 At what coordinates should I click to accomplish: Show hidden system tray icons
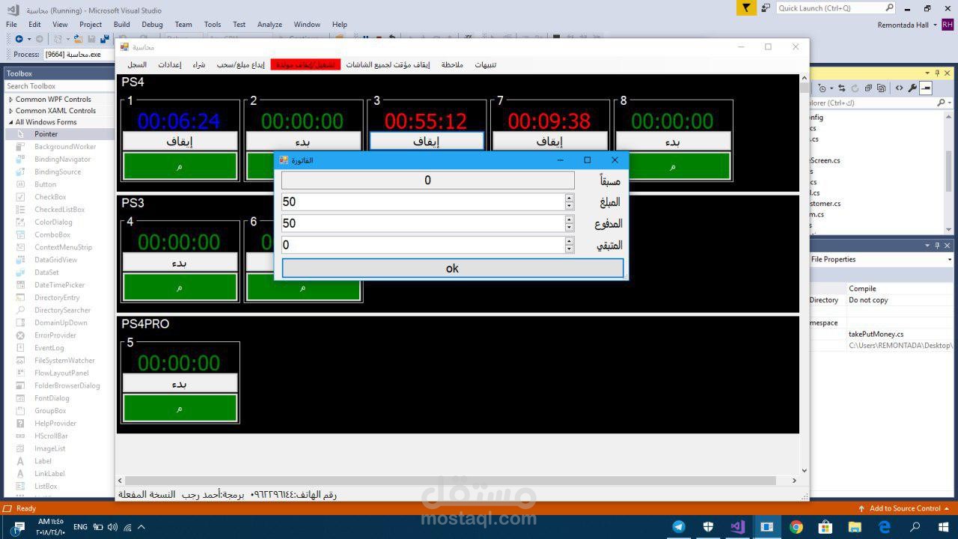tap(141, 527)
